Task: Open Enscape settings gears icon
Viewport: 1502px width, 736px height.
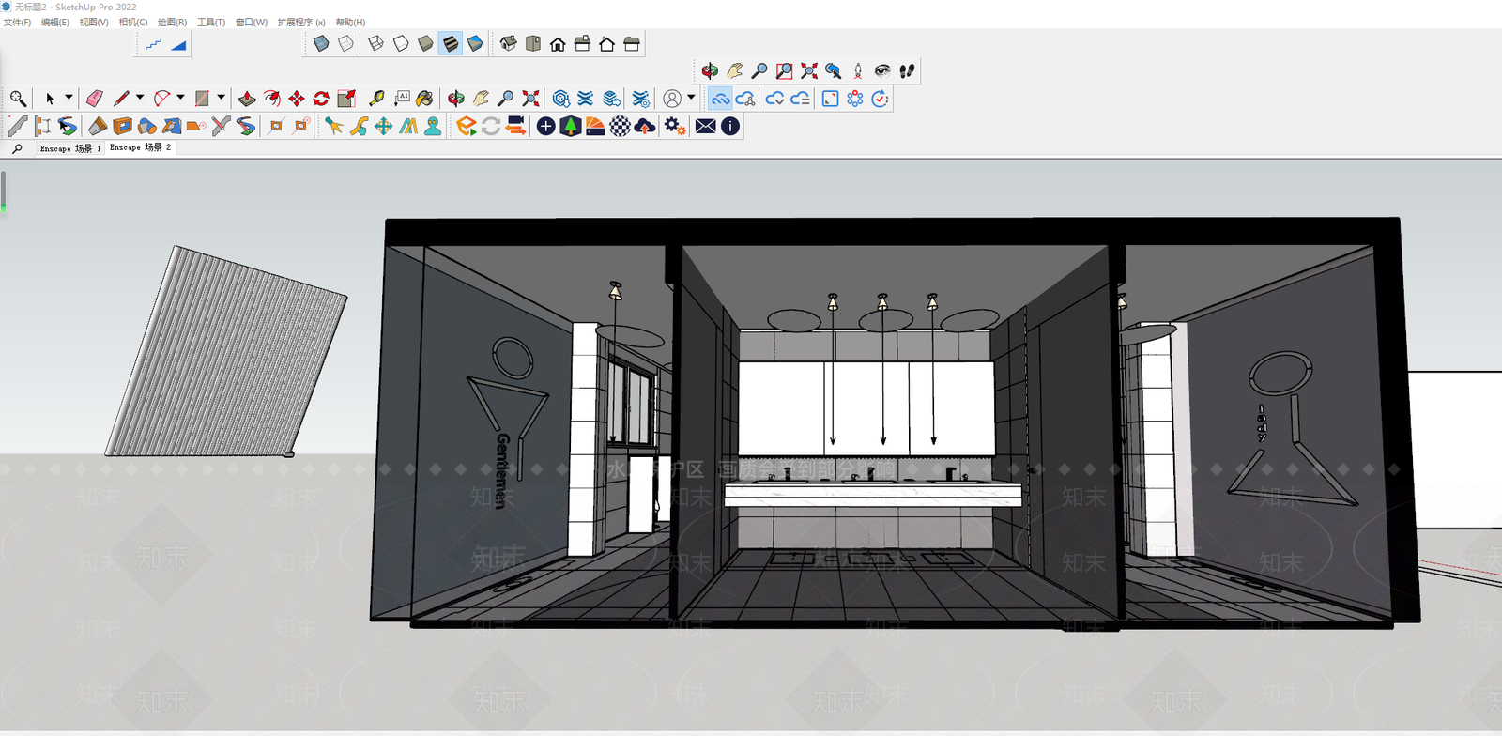Action: (x=674, y=126)
